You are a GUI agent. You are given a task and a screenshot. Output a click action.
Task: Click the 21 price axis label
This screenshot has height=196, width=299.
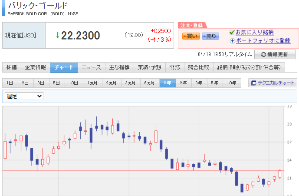[x=289, y=178]
